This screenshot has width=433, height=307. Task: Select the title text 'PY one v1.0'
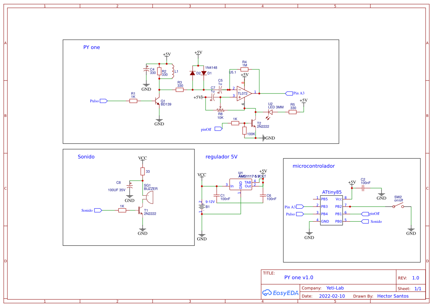tap(299, 277)
